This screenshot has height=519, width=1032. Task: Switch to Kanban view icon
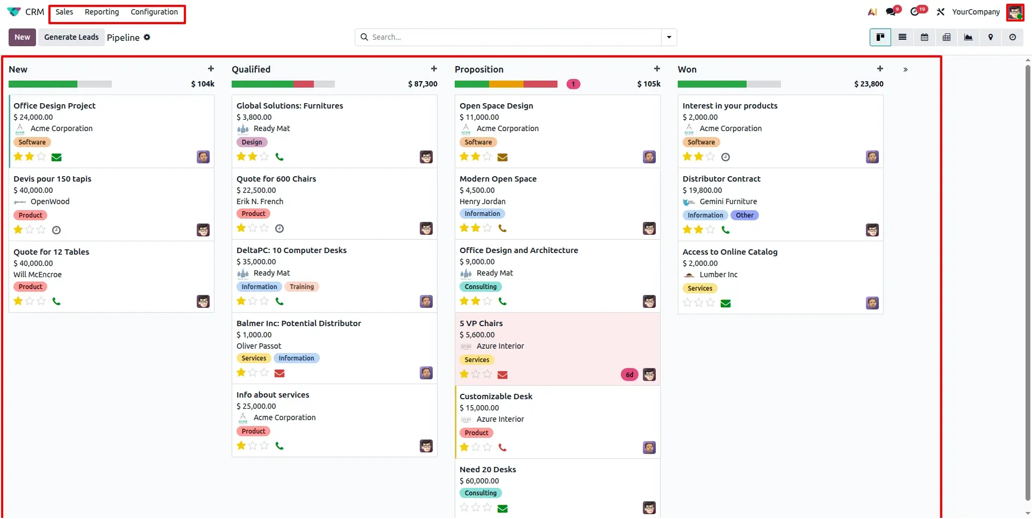coord(880,37)
